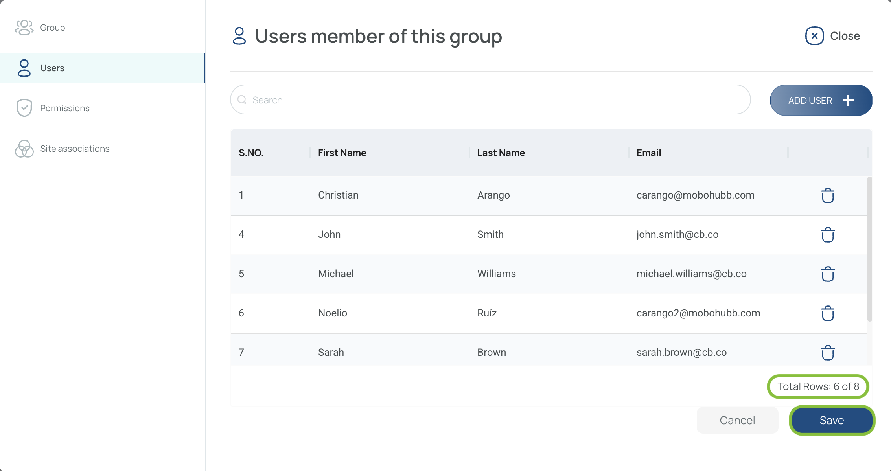Click last name Brown
Image resolution: width=891 pixels, height=471 pixels.
(492, 352)
